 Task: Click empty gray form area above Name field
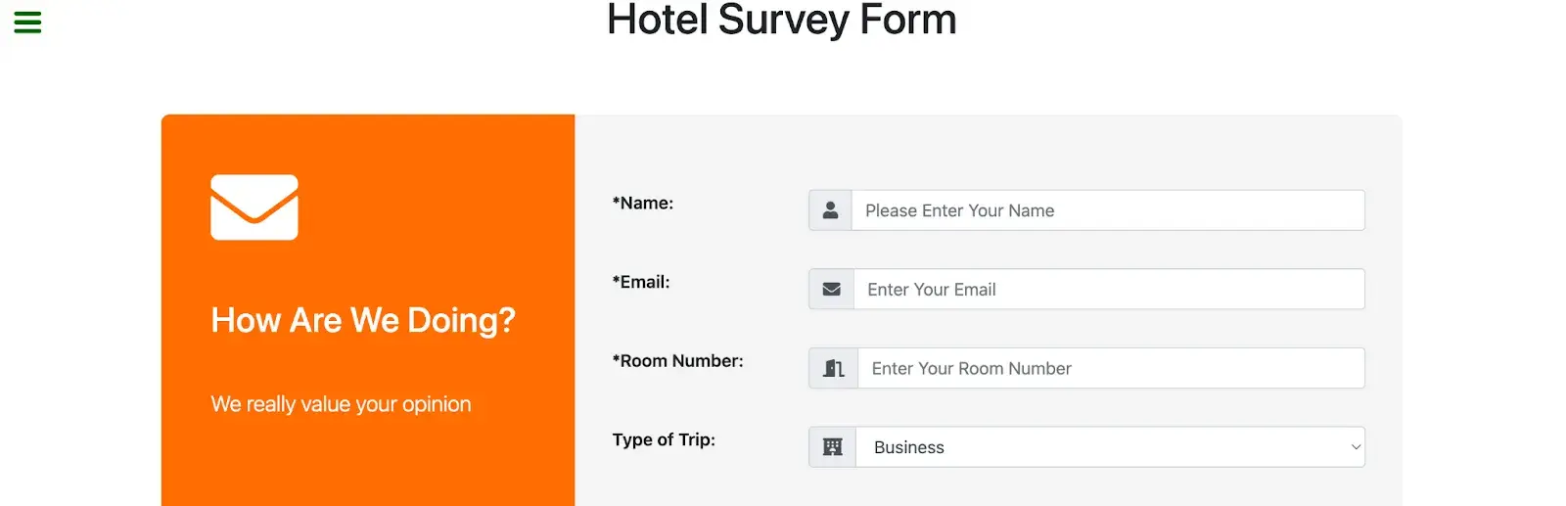pos(989,152)
